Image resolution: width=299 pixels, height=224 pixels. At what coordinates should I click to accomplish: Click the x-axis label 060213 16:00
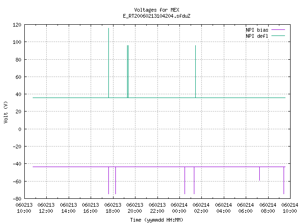(x=90, y=208)
